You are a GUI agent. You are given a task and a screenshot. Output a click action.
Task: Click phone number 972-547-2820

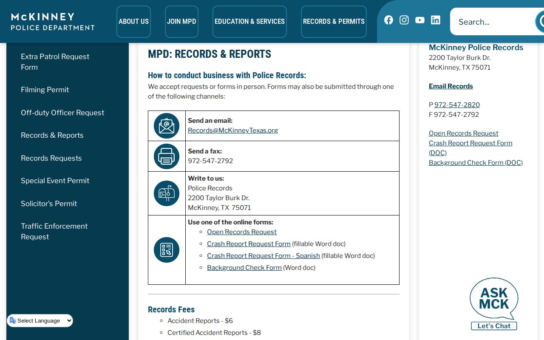click(x=457, y=105)
